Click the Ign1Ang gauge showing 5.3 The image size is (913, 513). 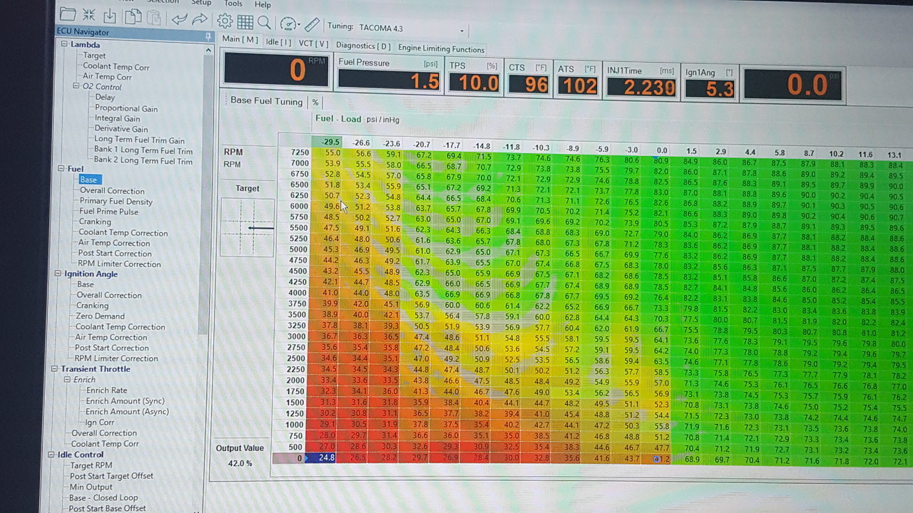pyautogui.click(x=710, y=83)
